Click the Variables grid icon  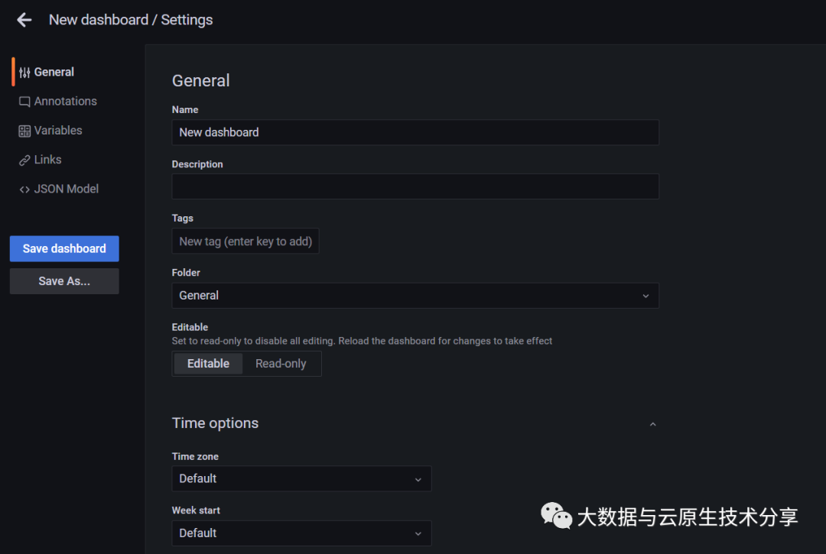click(x=24, y=131)
